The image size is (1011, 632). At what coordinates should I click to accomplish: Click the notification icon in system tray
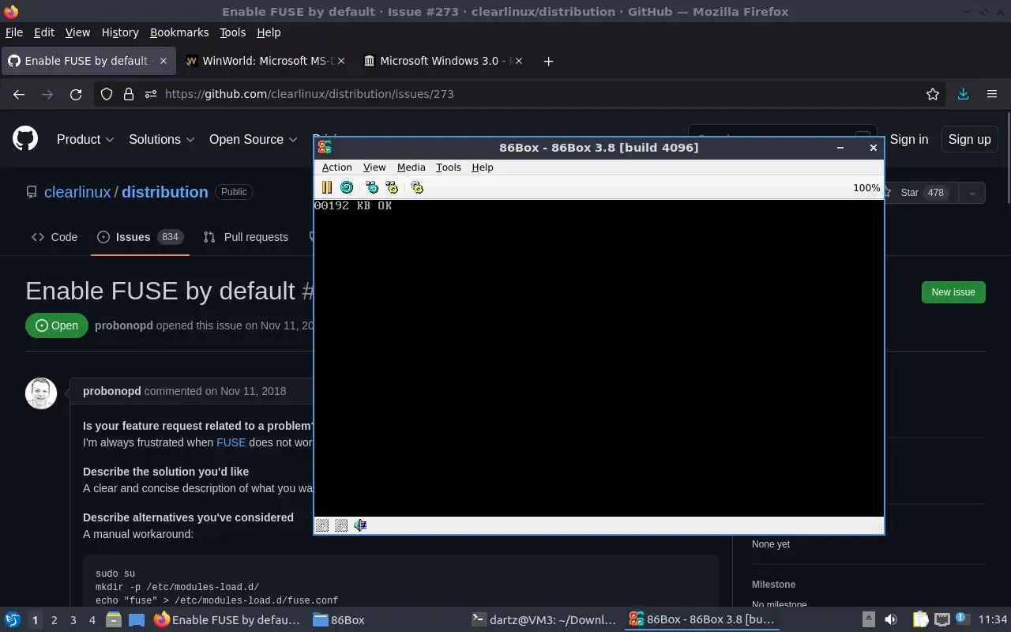(x=962, y=620)
